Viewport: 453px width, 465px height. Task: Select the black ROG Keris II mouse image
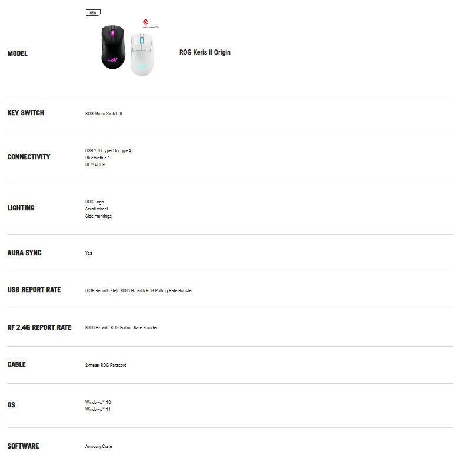pos(113,48)
